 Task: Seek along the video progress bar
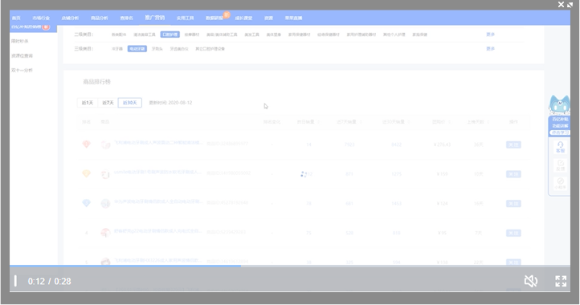[290, 266]
